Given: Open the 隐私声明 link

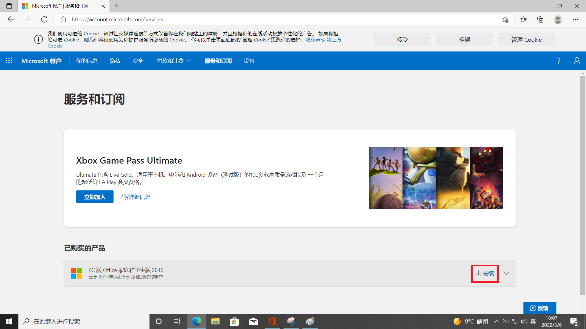Looking at the screenshot, I should tap(315, 40).
